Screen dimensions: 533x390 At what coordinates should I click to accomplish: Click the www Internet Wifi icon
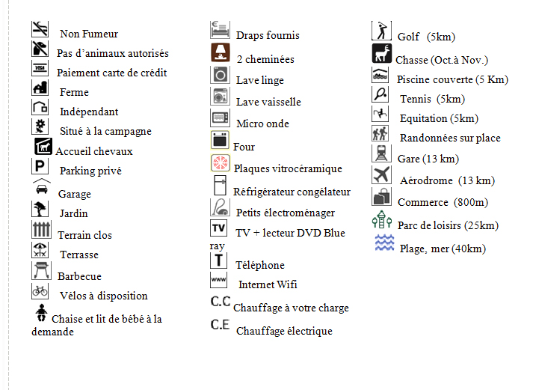coord(218,280)
